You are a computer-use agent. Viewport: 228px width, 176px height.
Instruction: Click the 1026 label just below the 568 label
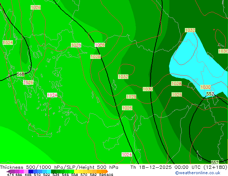point(28,83)
